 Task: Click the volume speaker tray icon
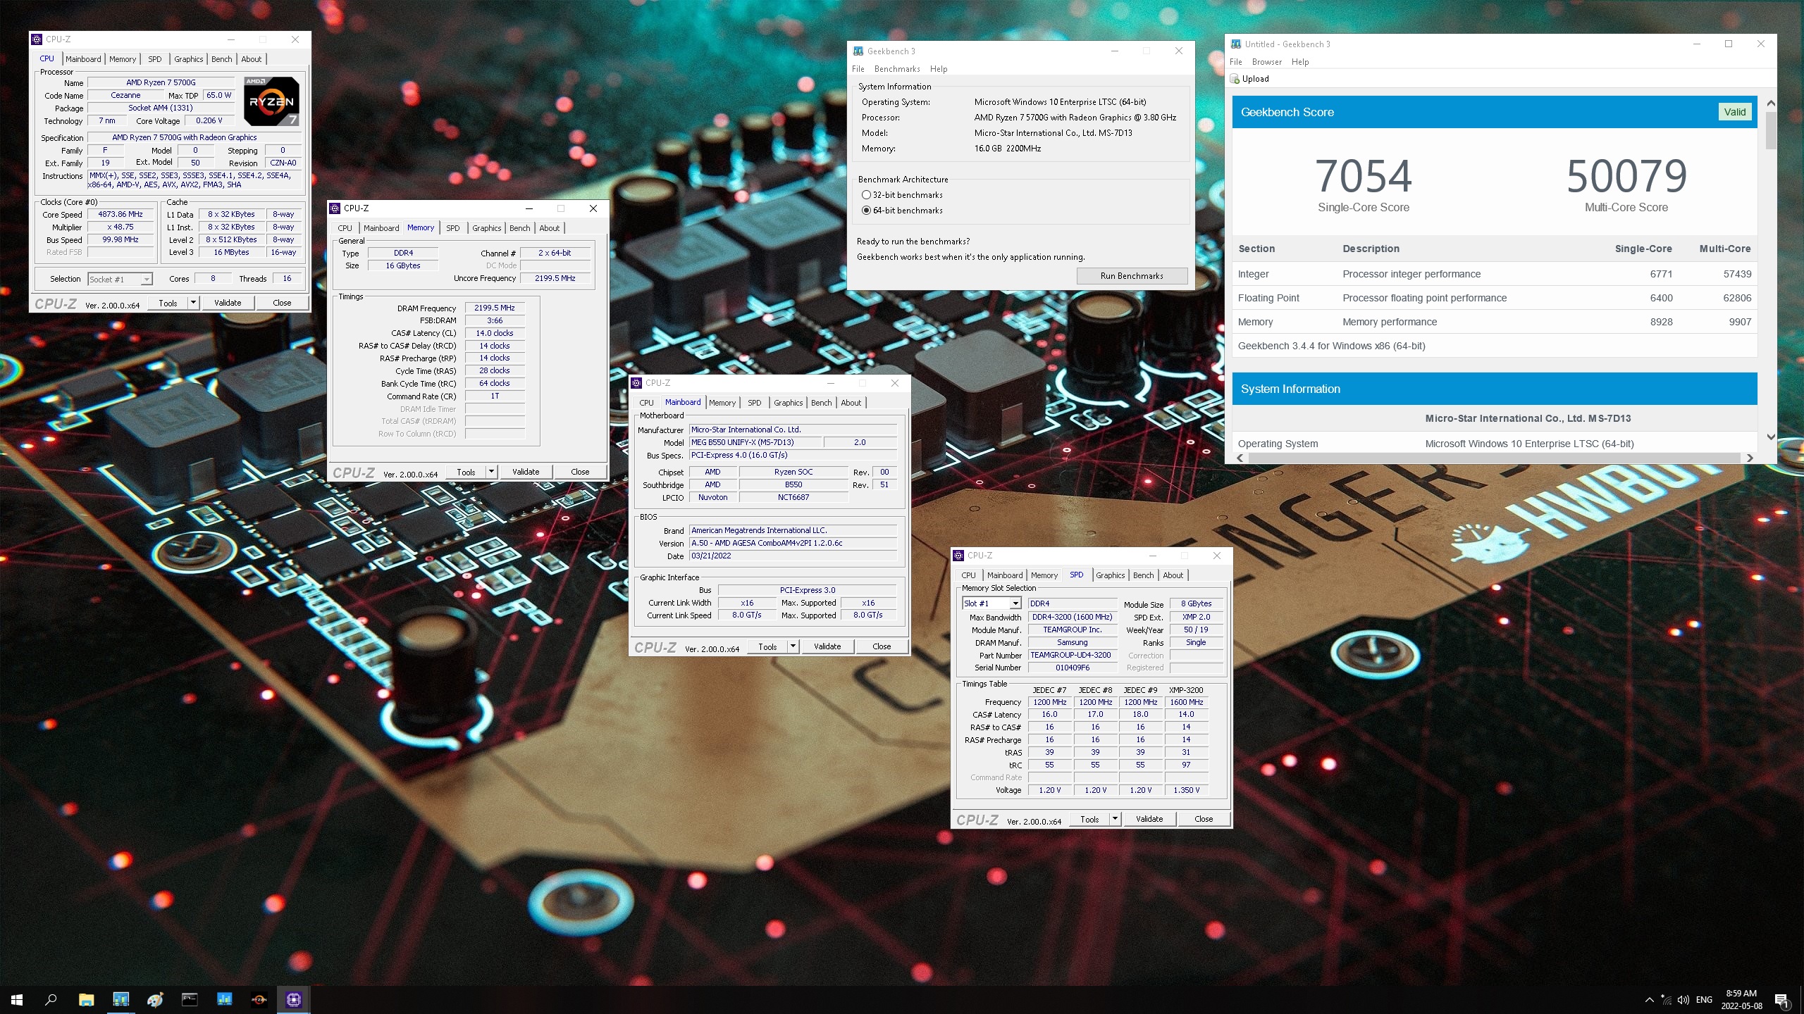pyautogui.click(x=1683, y=1000)
